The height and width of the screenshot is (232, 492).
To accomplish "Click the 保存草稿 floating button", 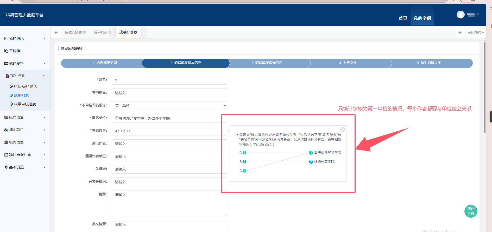I will click(x=471, y=211).
